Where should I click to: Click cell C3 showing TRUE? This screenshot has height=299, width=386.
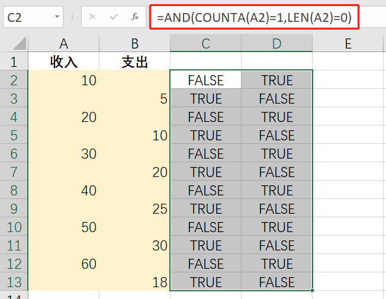pos(205,98)
